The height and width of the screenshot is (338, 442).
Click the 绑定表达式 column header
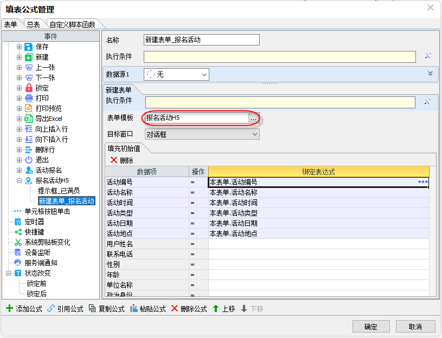318,172
